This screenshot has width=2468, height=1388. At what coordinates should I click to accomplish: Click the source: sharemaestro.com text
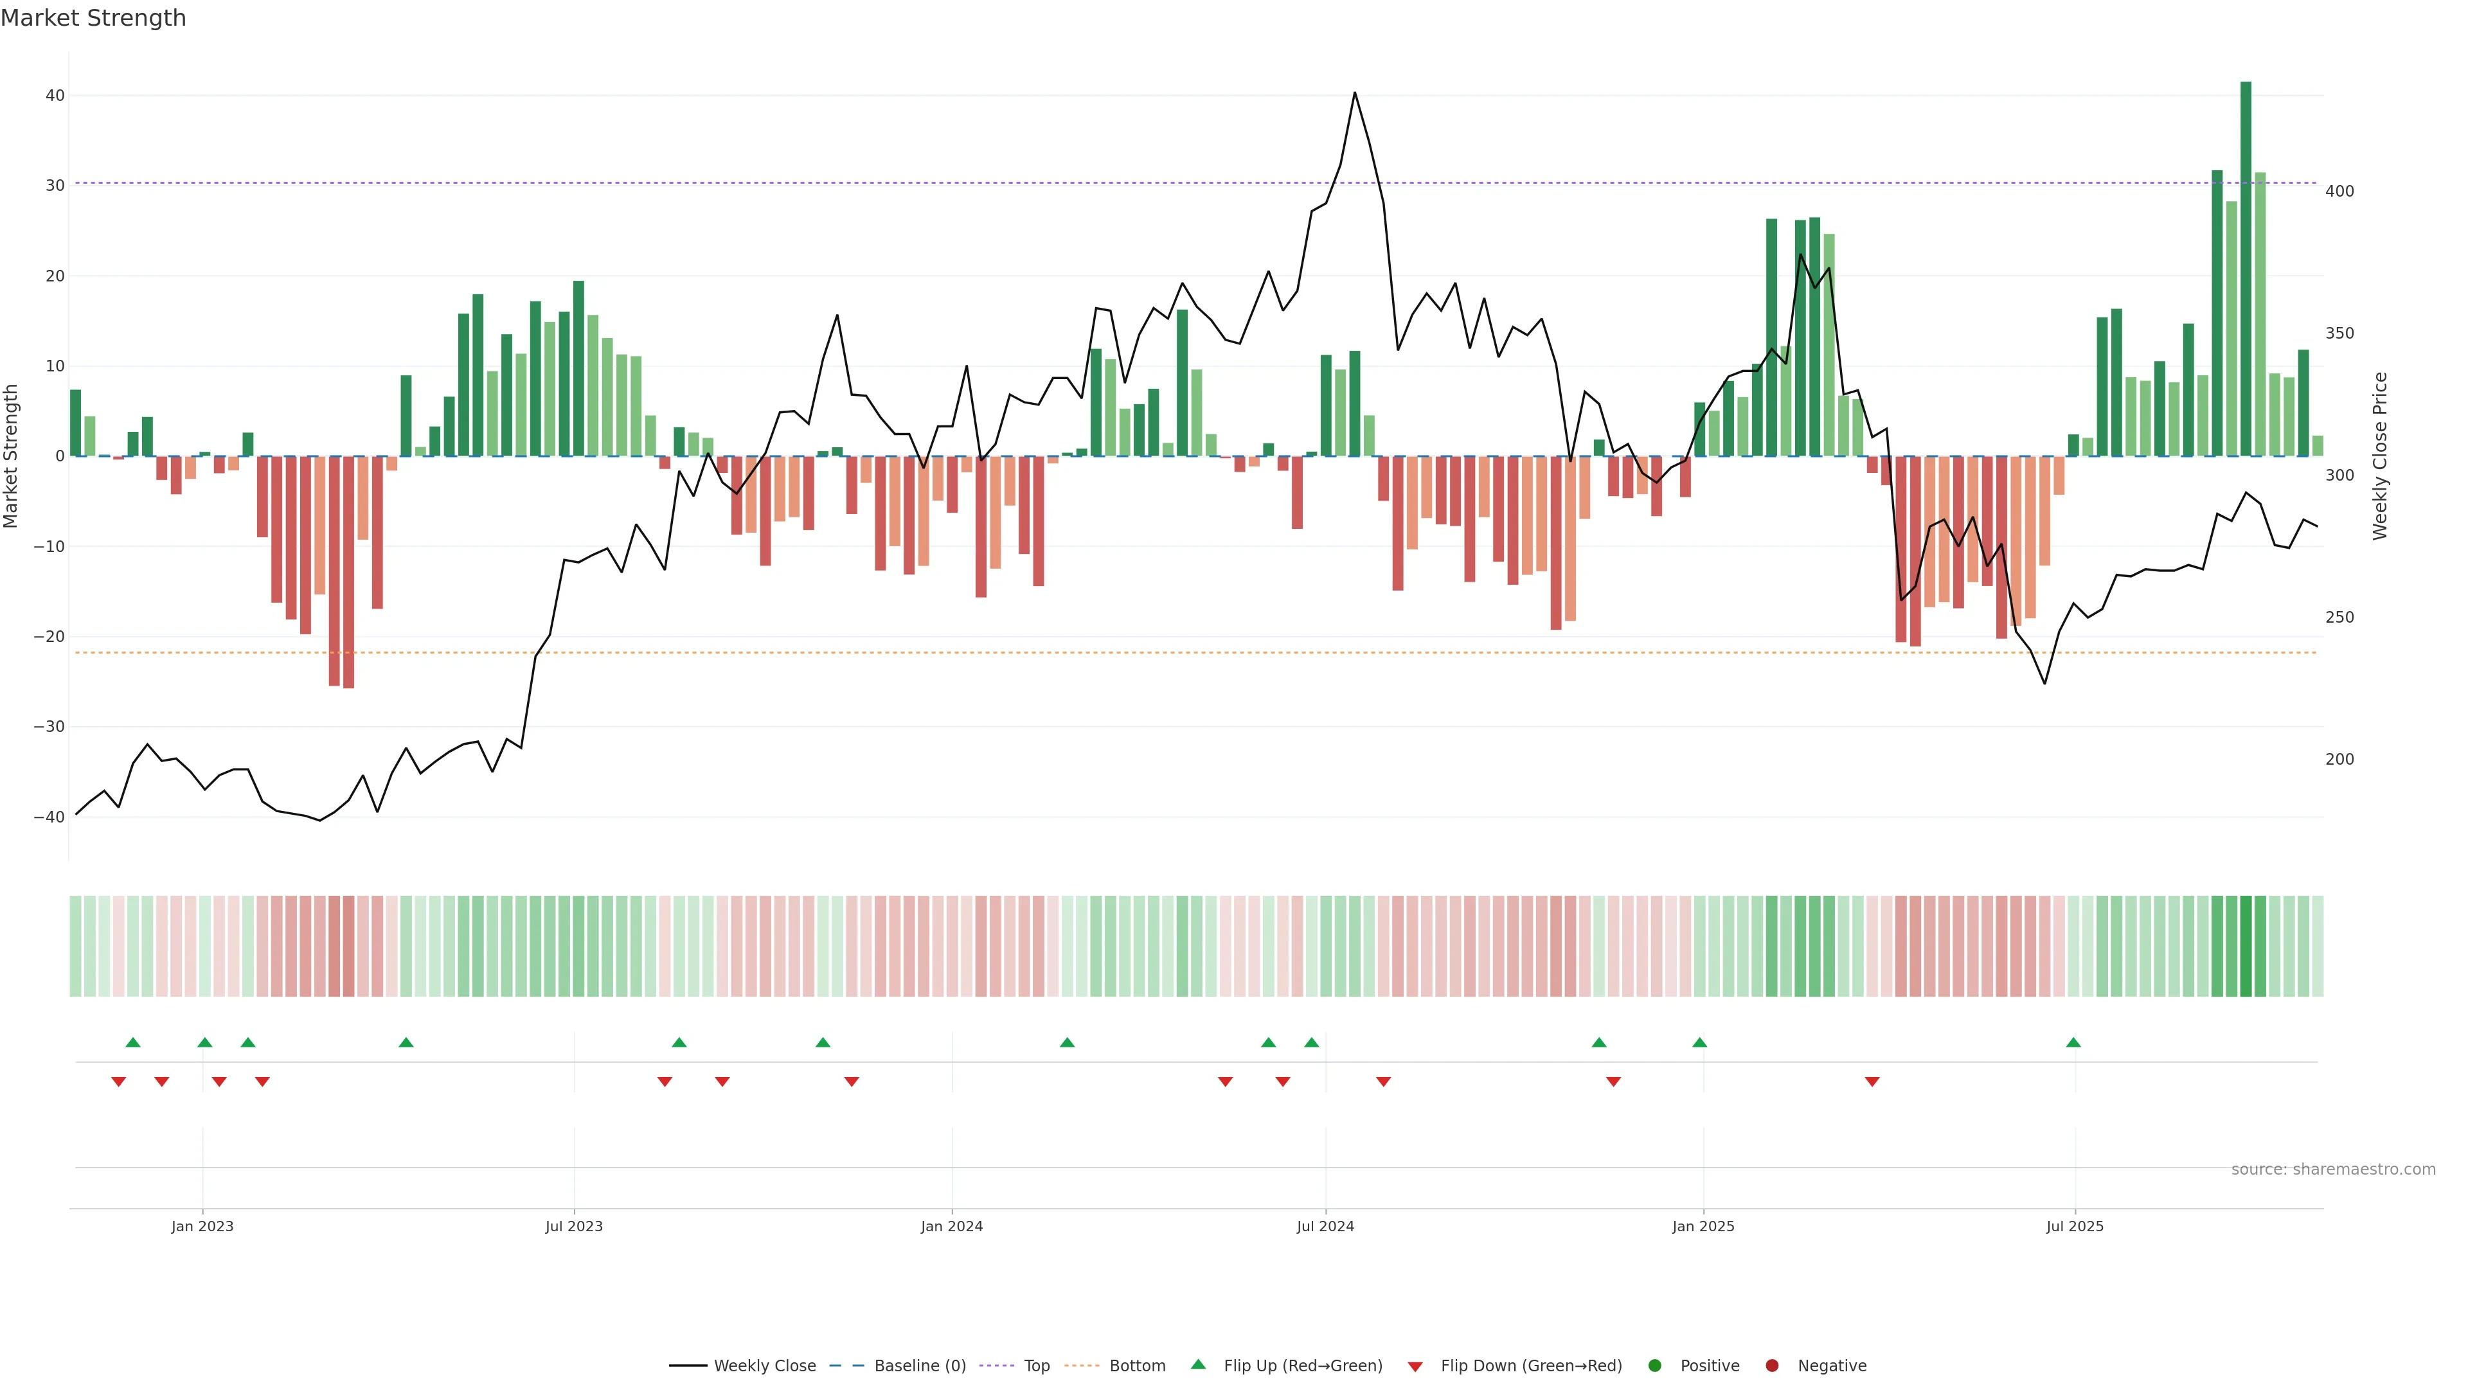coord(2333,1169)
